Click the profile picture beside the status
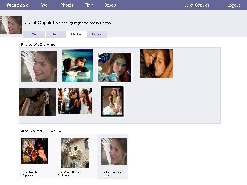This screenshot has width=247, height=185. click(11, 25)
